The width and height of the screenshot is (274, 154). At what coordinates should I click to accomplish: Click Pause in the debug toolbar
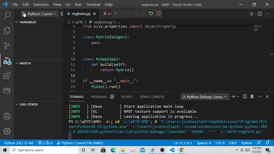click(121, 13)
